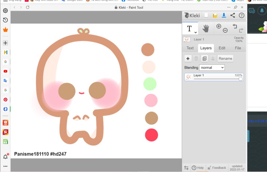Undo the last action in Kleki

tap(235, 26)
